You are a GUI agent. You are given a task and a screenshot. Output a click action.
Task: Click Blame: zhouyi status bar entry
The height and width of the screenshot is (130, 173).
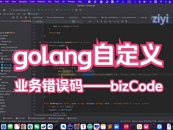click(144, 121)
